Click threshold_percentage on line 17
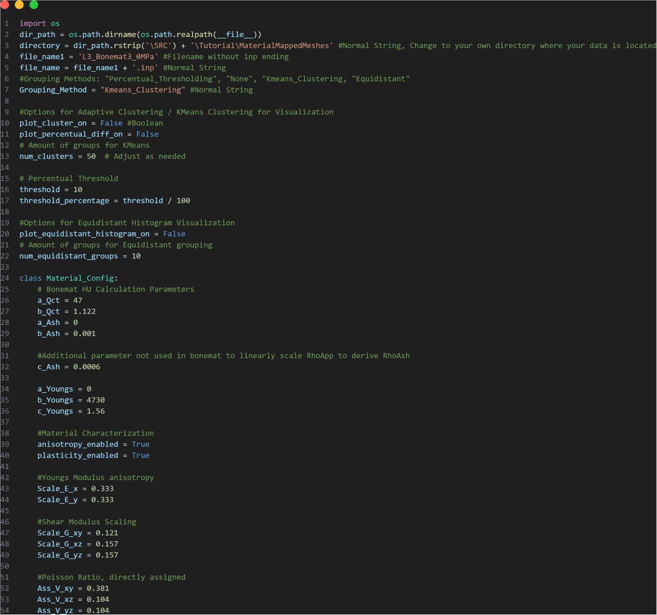657x615 pixels. click(64, 200)
